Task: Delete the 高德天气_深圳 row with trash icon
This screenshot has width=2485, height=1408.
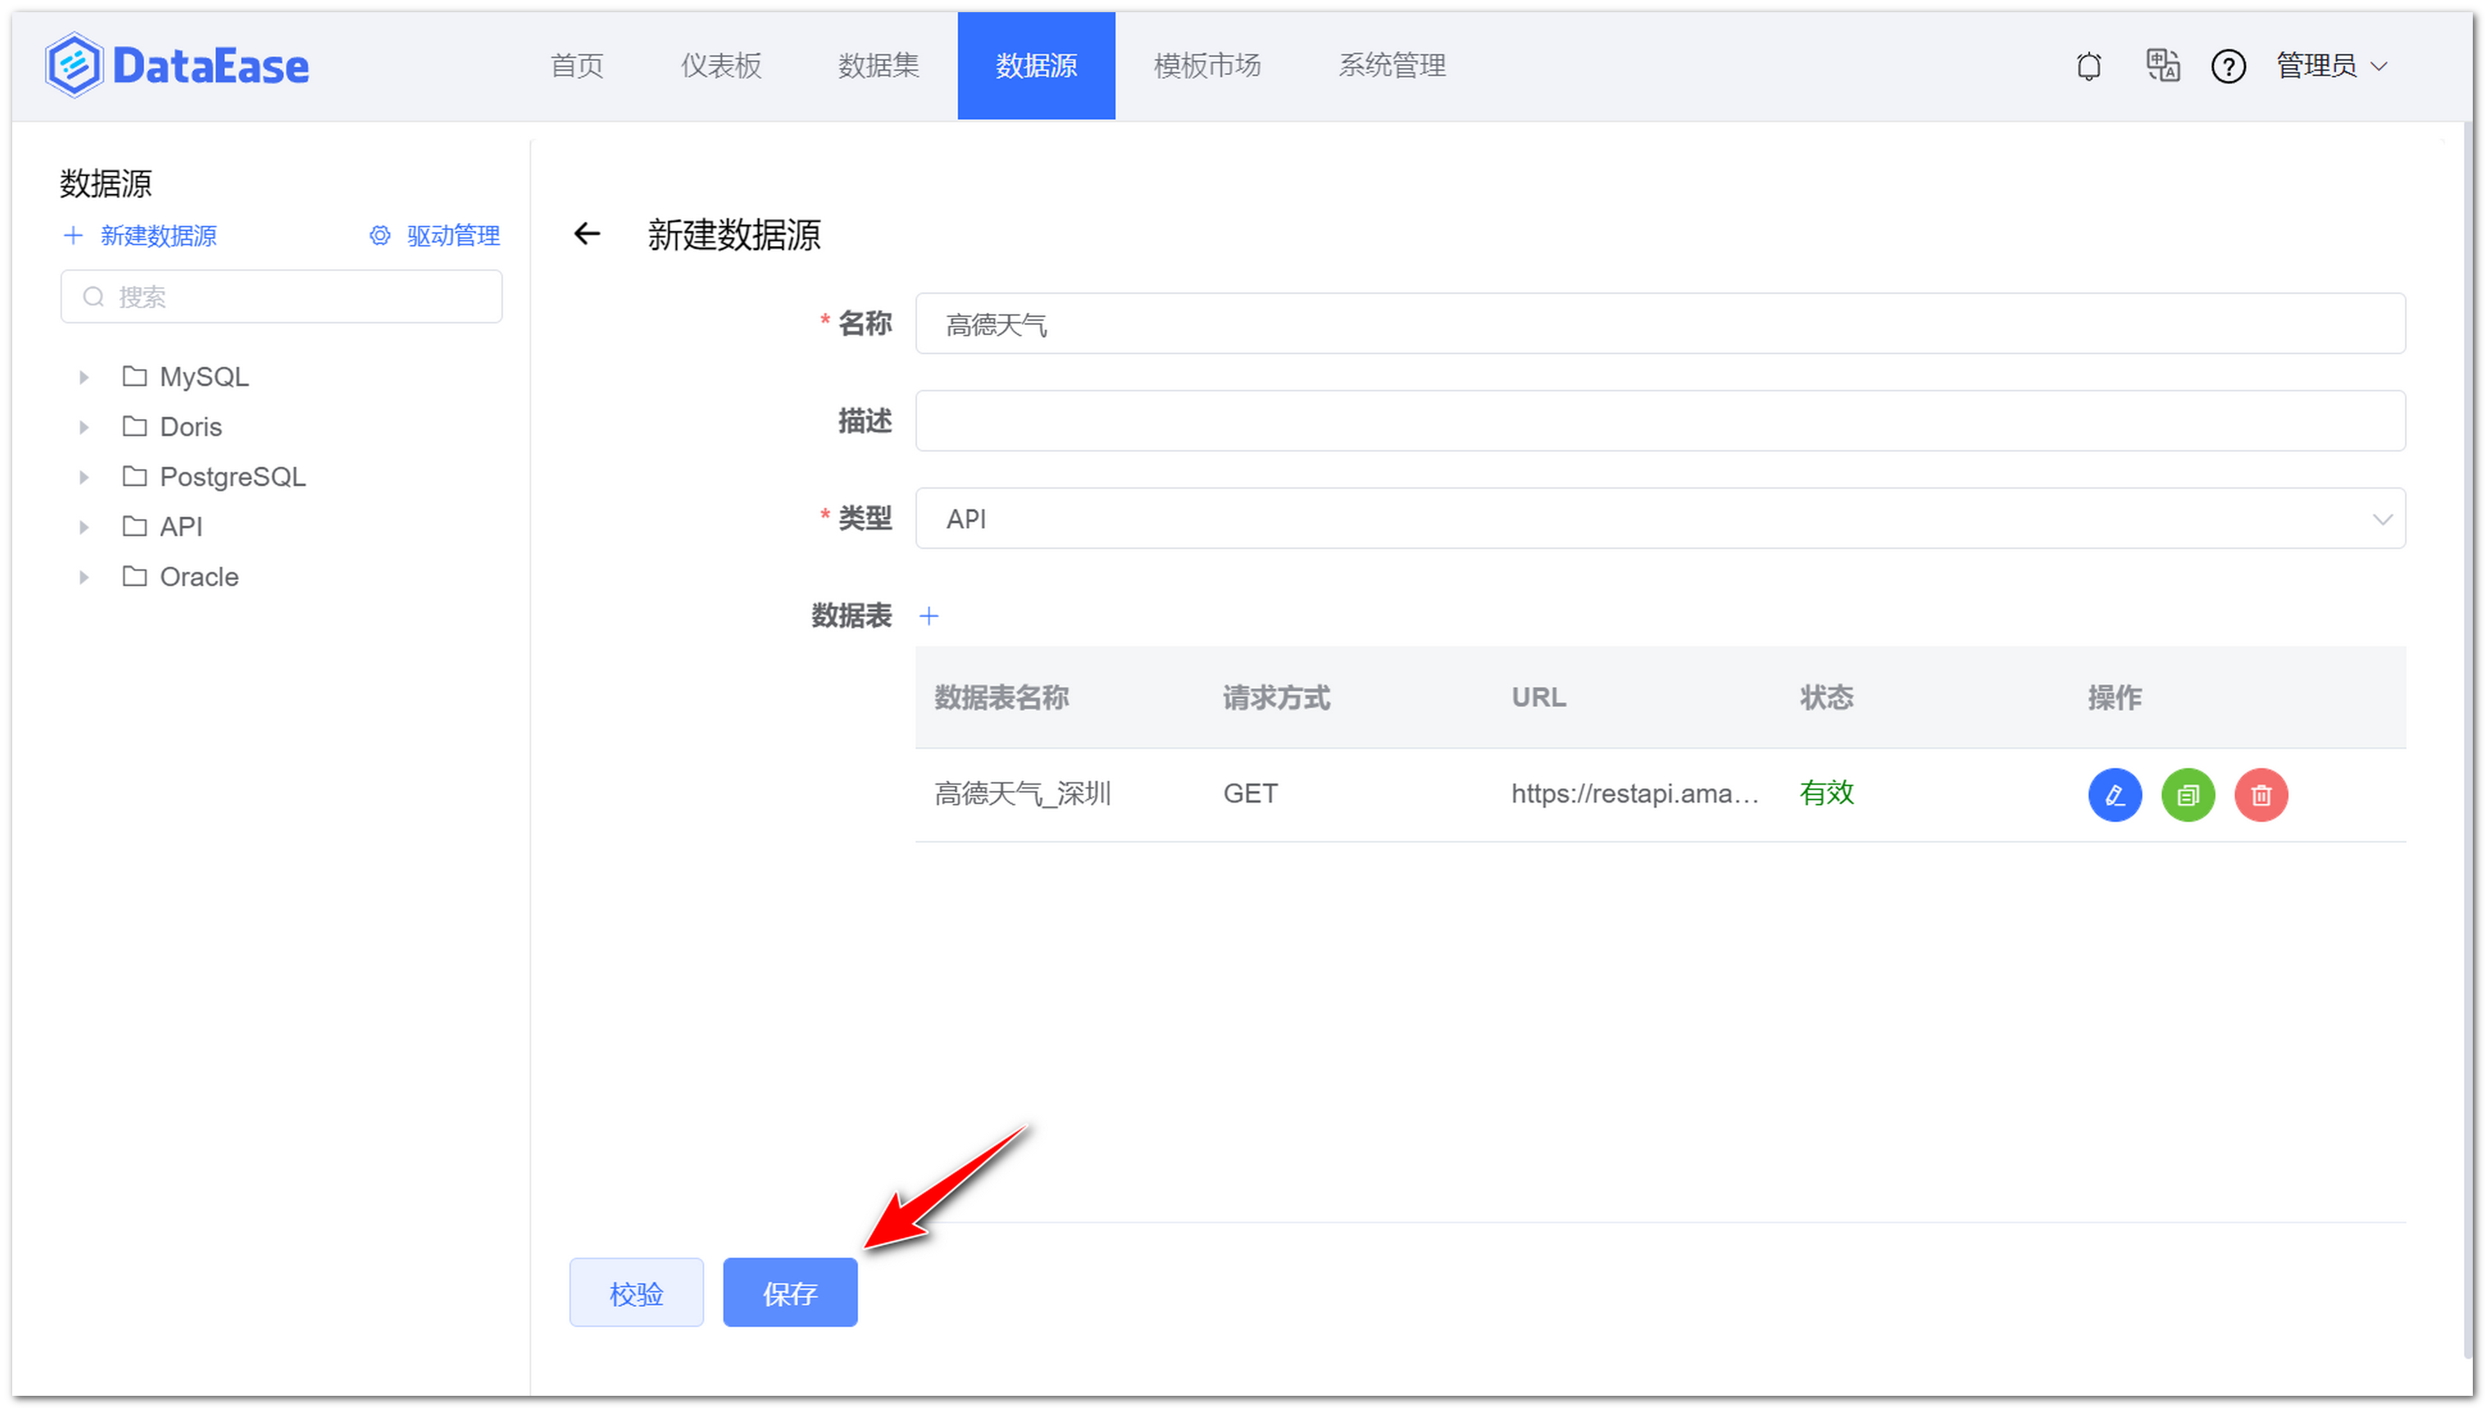Action: pos(2261,794)
